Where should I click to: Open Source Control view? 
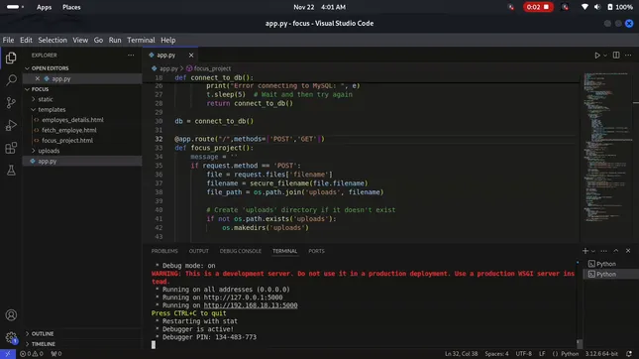pos(11,102)
